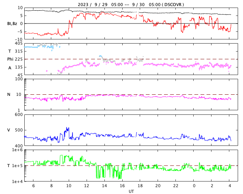Click the '135' tick value on Phi axis
Image resolution: width=243 pixels, height=194 pixels.
click(19, 67)
